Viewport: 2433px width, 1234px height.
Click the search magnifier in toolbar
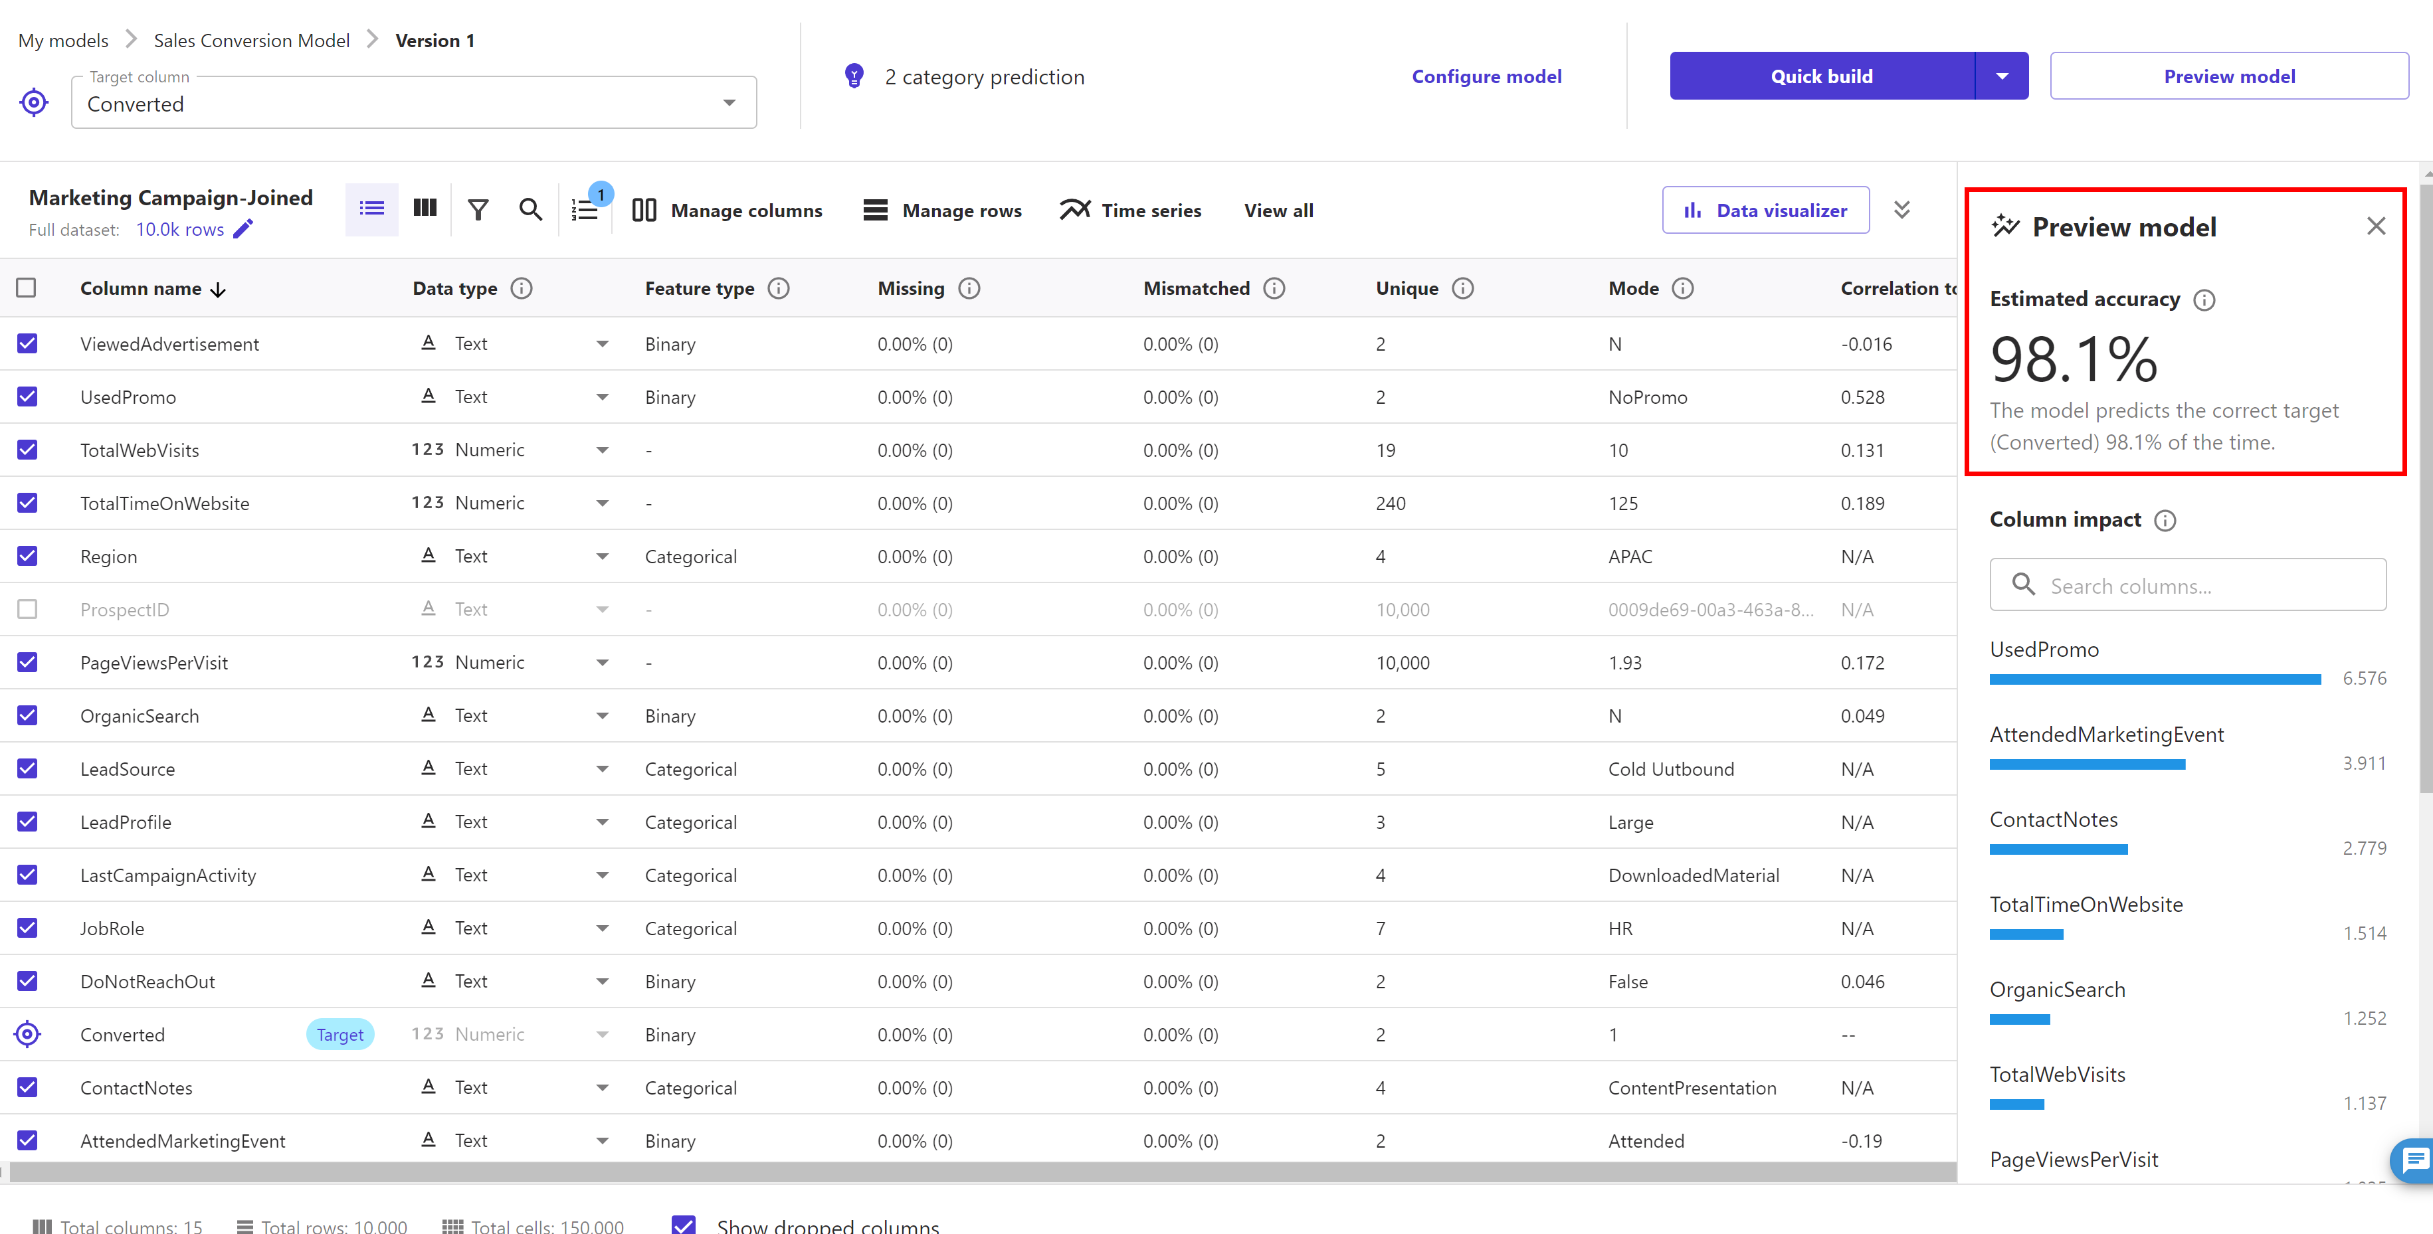coord(531,210)
